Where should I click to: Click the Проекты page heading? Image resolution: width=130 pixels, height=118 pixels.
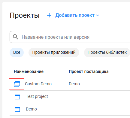[x=25, y=15]
